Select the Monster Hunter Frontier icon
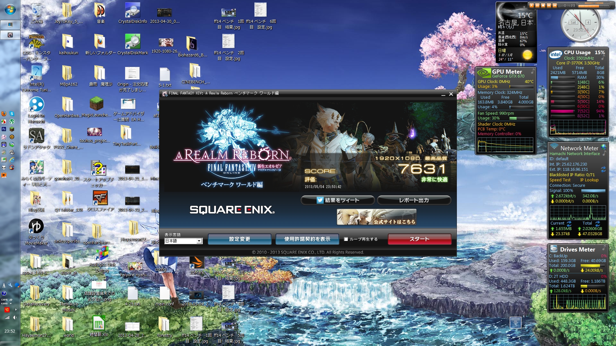Screen dimensions: 616x346 coord(37,47)
